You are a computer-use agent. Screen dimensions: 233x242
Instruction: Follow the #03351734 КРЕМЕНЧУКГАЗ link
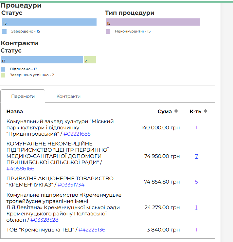71,185
